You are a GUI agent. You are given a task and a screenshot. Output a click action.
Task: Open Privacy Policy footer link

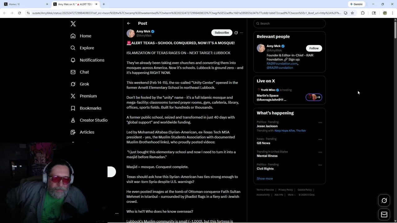click(286, 190)
